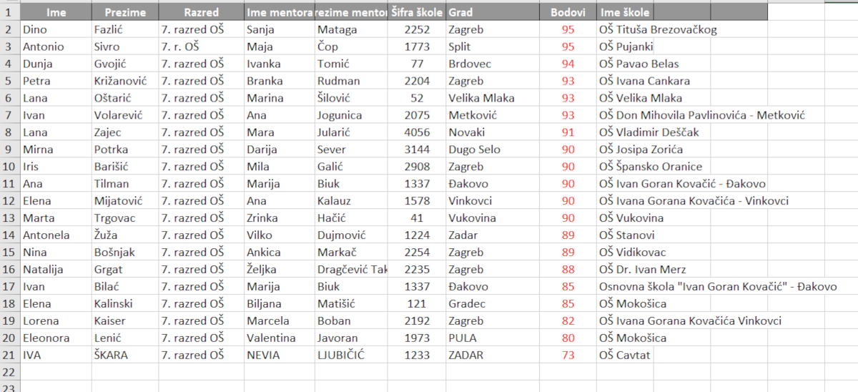The width and height of the screenshot is (858, 392).
Task: Click the "OŠ Pavao Belas" cell
Action: [638, 64]
